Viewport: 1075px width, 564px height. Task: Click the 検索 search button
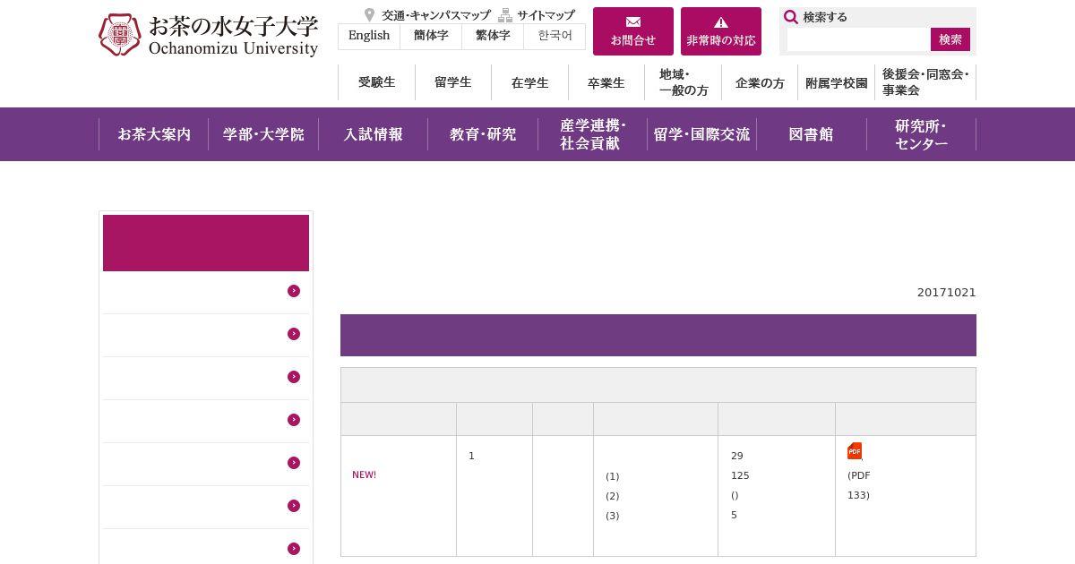point(950,39)
